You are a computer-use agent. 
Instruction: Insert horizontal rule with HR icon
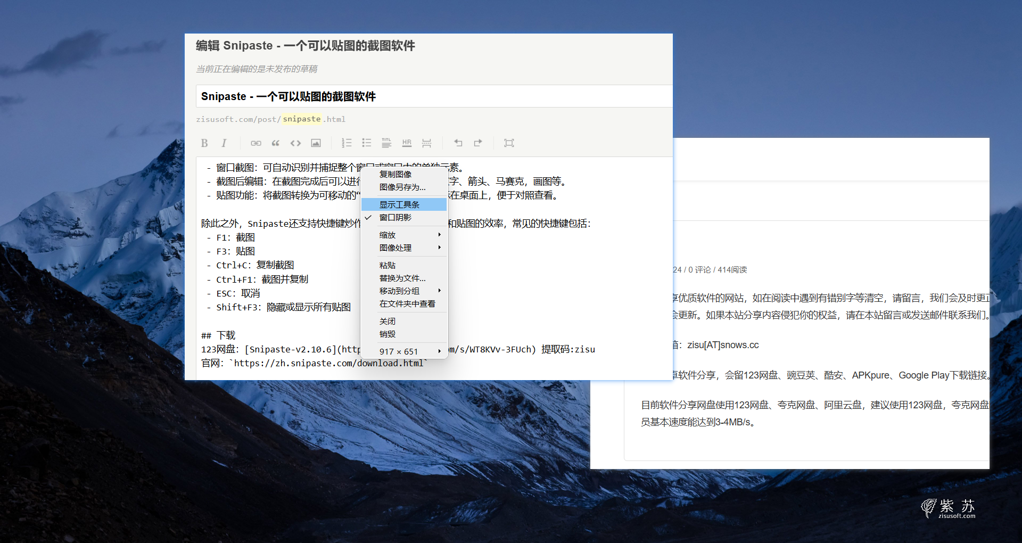coord(407,143)
